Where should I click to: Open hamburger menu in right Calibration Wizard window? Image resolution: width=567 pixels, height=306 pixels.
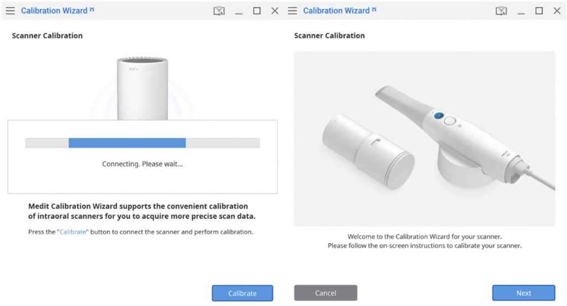click(292, 11)
